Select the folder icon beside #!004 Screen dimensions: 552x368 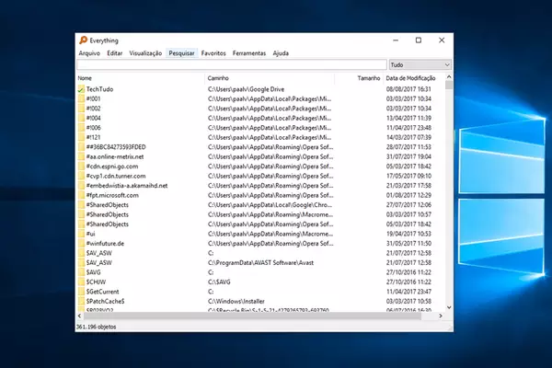point(81,118)
